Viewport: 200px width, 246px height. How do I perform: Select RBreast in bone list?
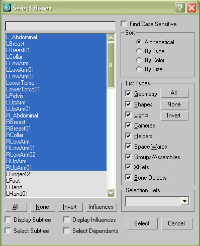point(56,122)
